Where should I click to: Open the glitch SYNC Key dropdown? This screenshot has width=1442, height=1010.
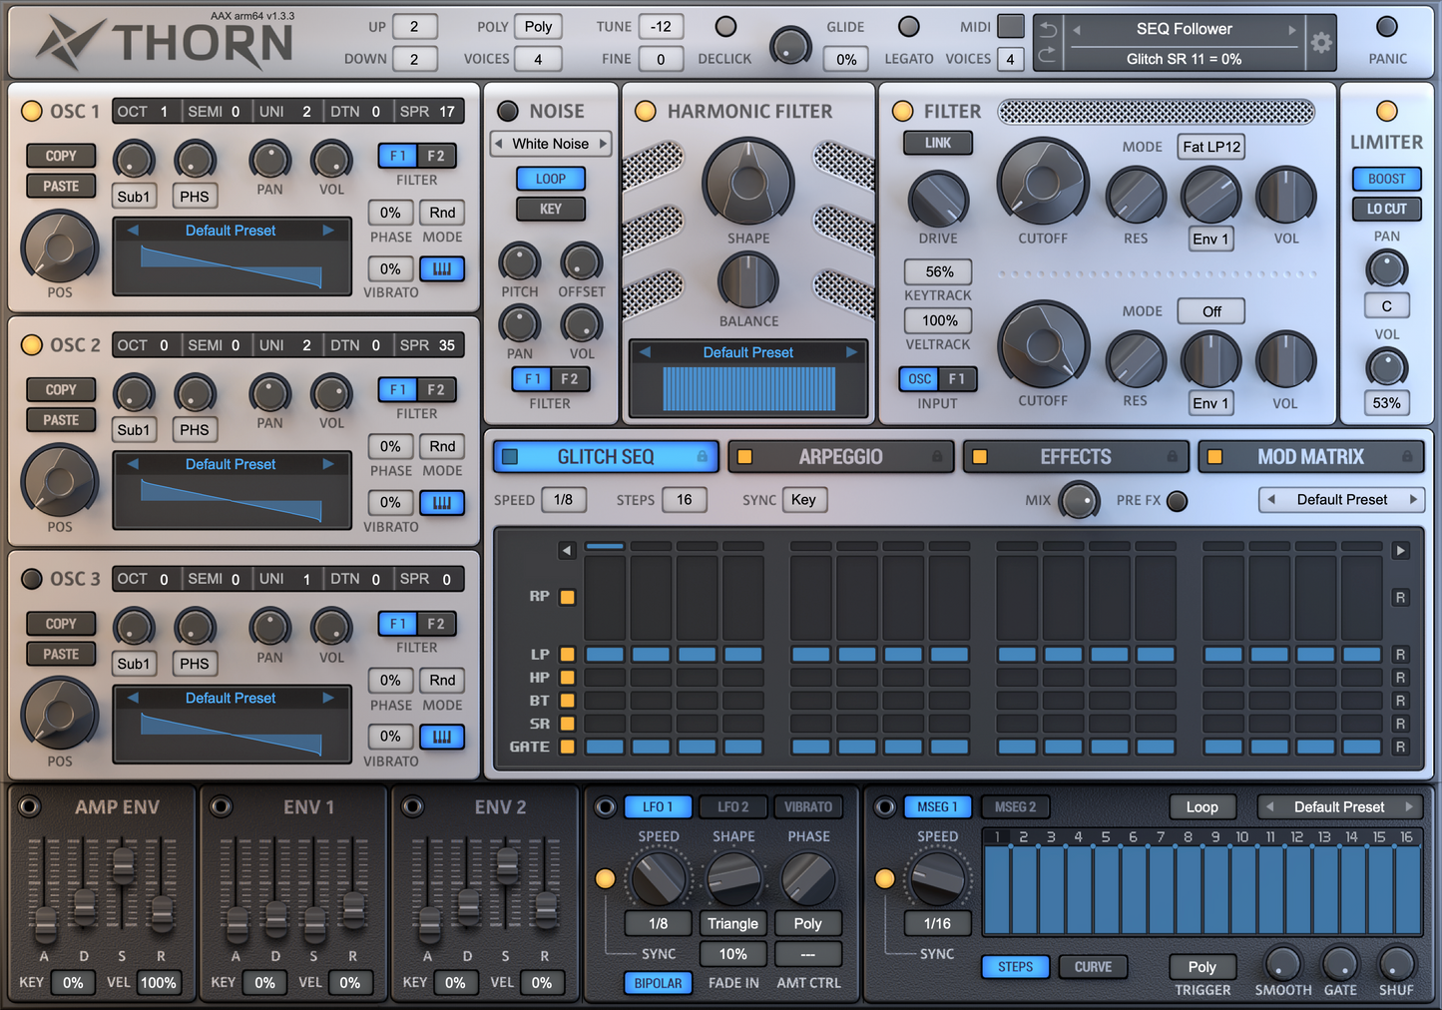[803, 500]
